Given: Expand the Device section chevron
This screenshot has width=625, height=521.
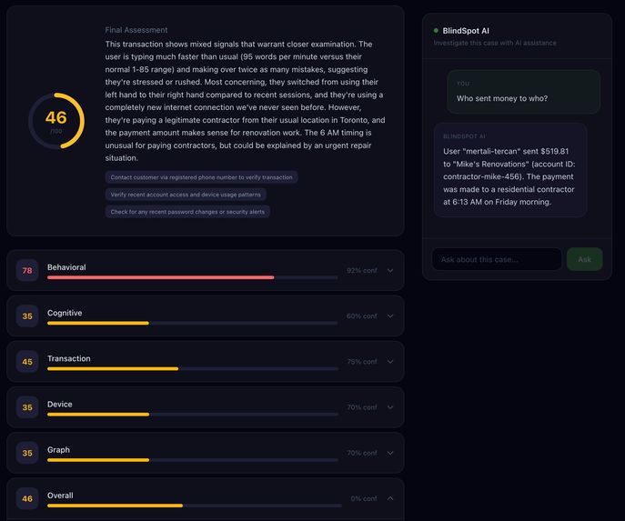Looking at the screenshot, I should coord(390,407).
